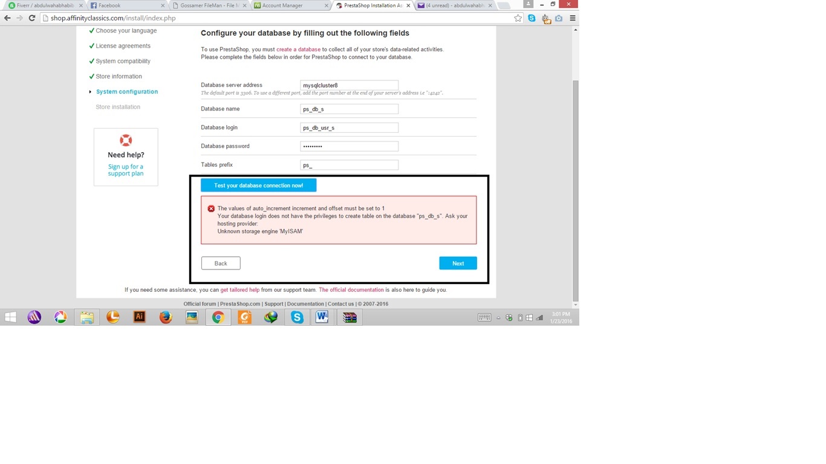Open Internet Download Manager taskbar icon
Image resolution: width=826 pixels, height=464 pixels.
pos(271,317)
